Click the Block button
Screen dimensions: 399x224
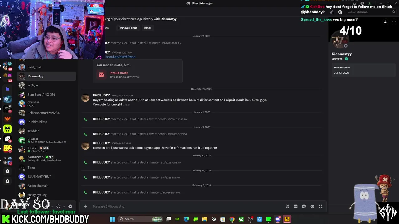148,28
